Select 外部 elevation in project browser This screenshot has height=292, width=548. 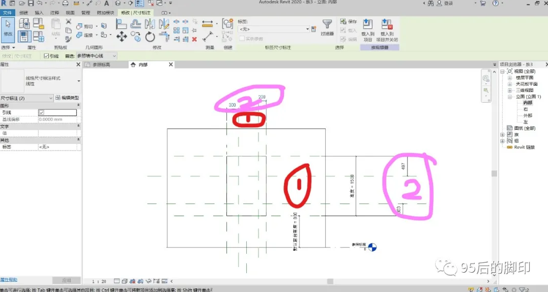tap(528, 115)
